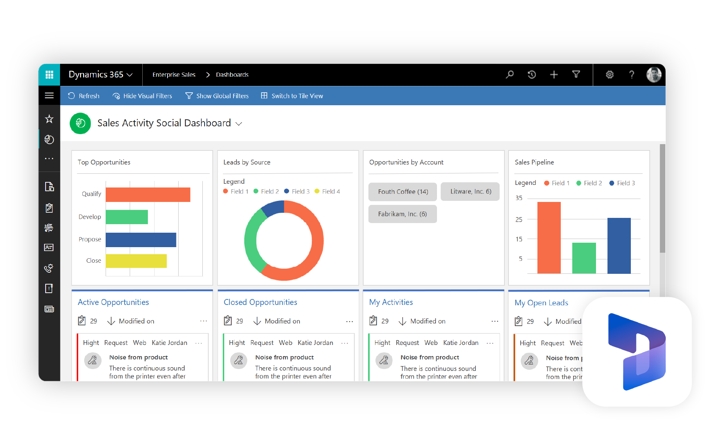Open advanced find filter icon
This screenshot has height=445, width=712.
576,74
